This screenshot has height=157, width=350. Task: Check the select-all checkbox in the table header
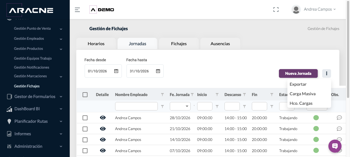click(x=85, y=95)
